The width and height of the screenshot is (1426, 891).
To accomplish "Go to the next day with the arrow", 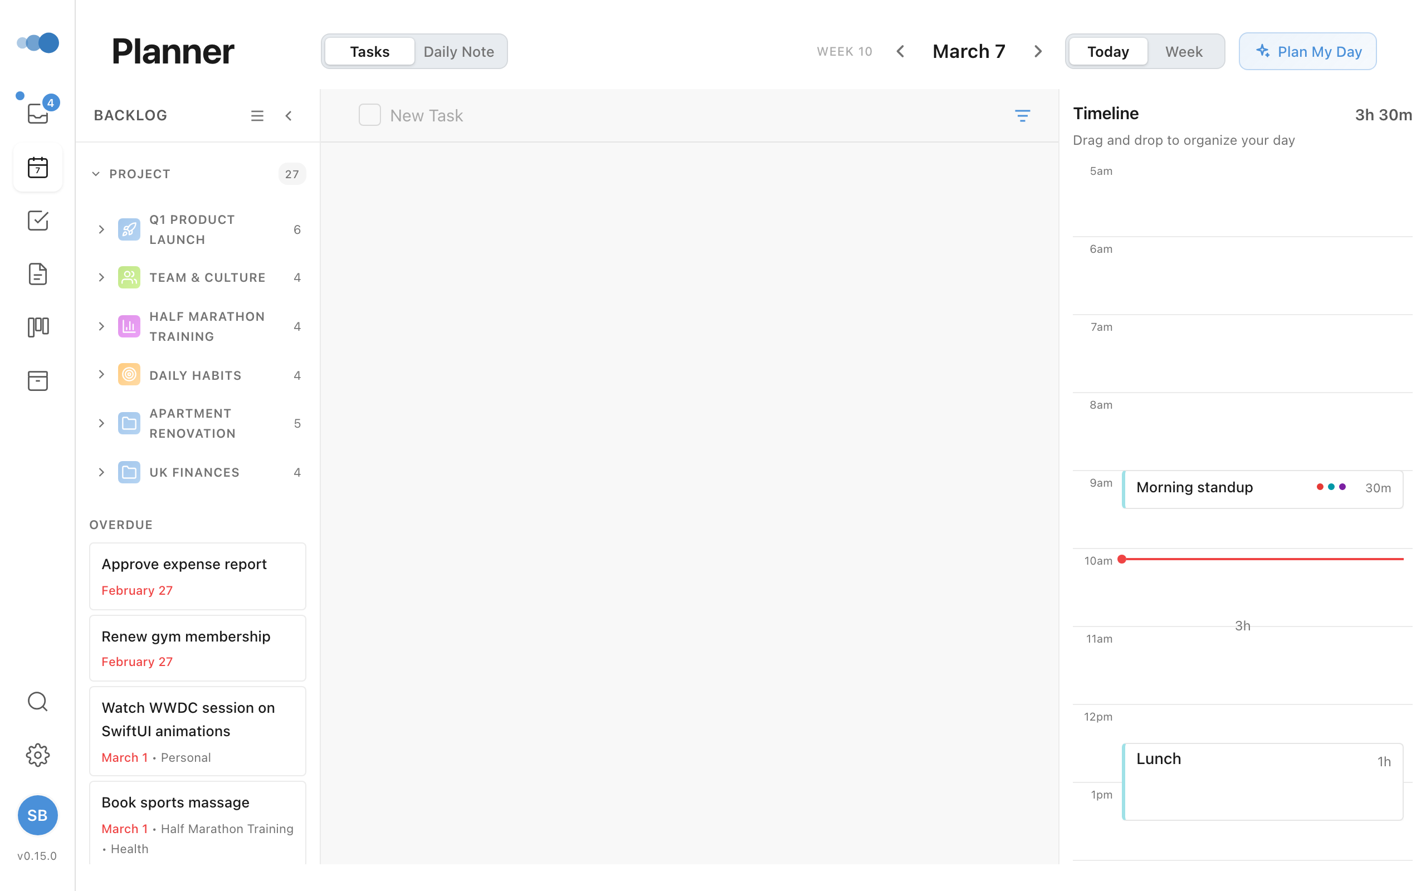I will click(1037, 51).
